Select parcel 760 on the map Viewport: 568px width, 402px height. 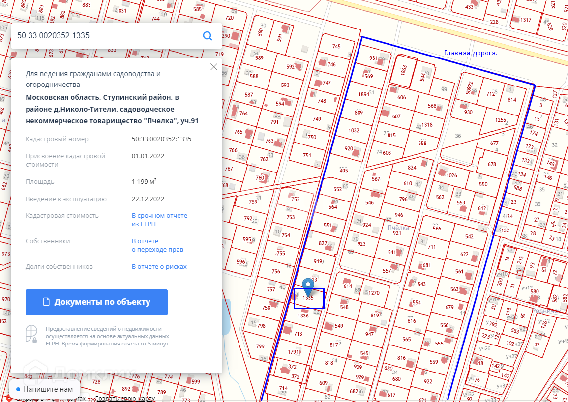(x=260, y=178)
